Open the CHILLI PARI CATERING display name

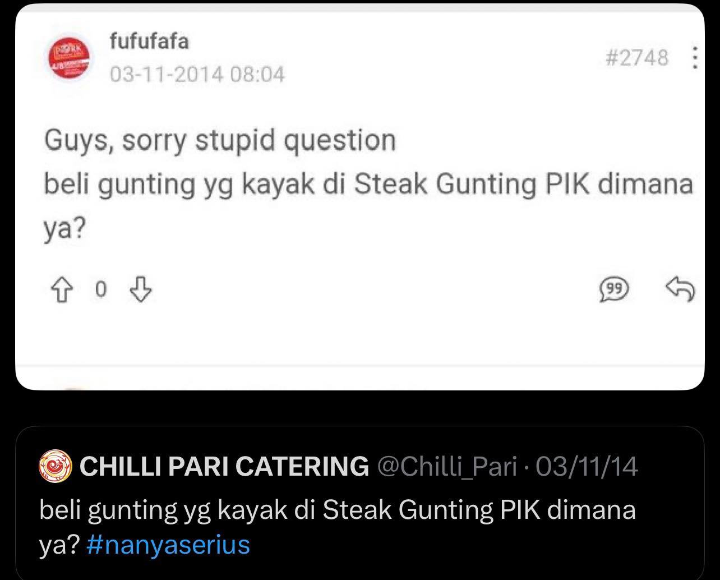[x=224, y=467]
